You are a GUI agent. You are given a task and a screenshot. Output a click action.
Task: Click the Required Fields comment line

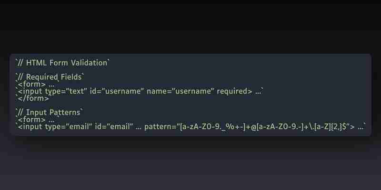click(x=50, y=77)
